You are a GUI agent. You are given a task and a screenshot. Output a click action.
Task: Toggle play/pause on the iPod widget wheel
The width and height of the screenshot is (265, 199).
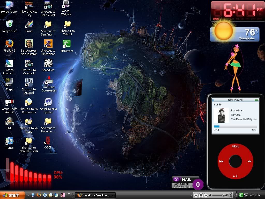click(x=235, y=176)
